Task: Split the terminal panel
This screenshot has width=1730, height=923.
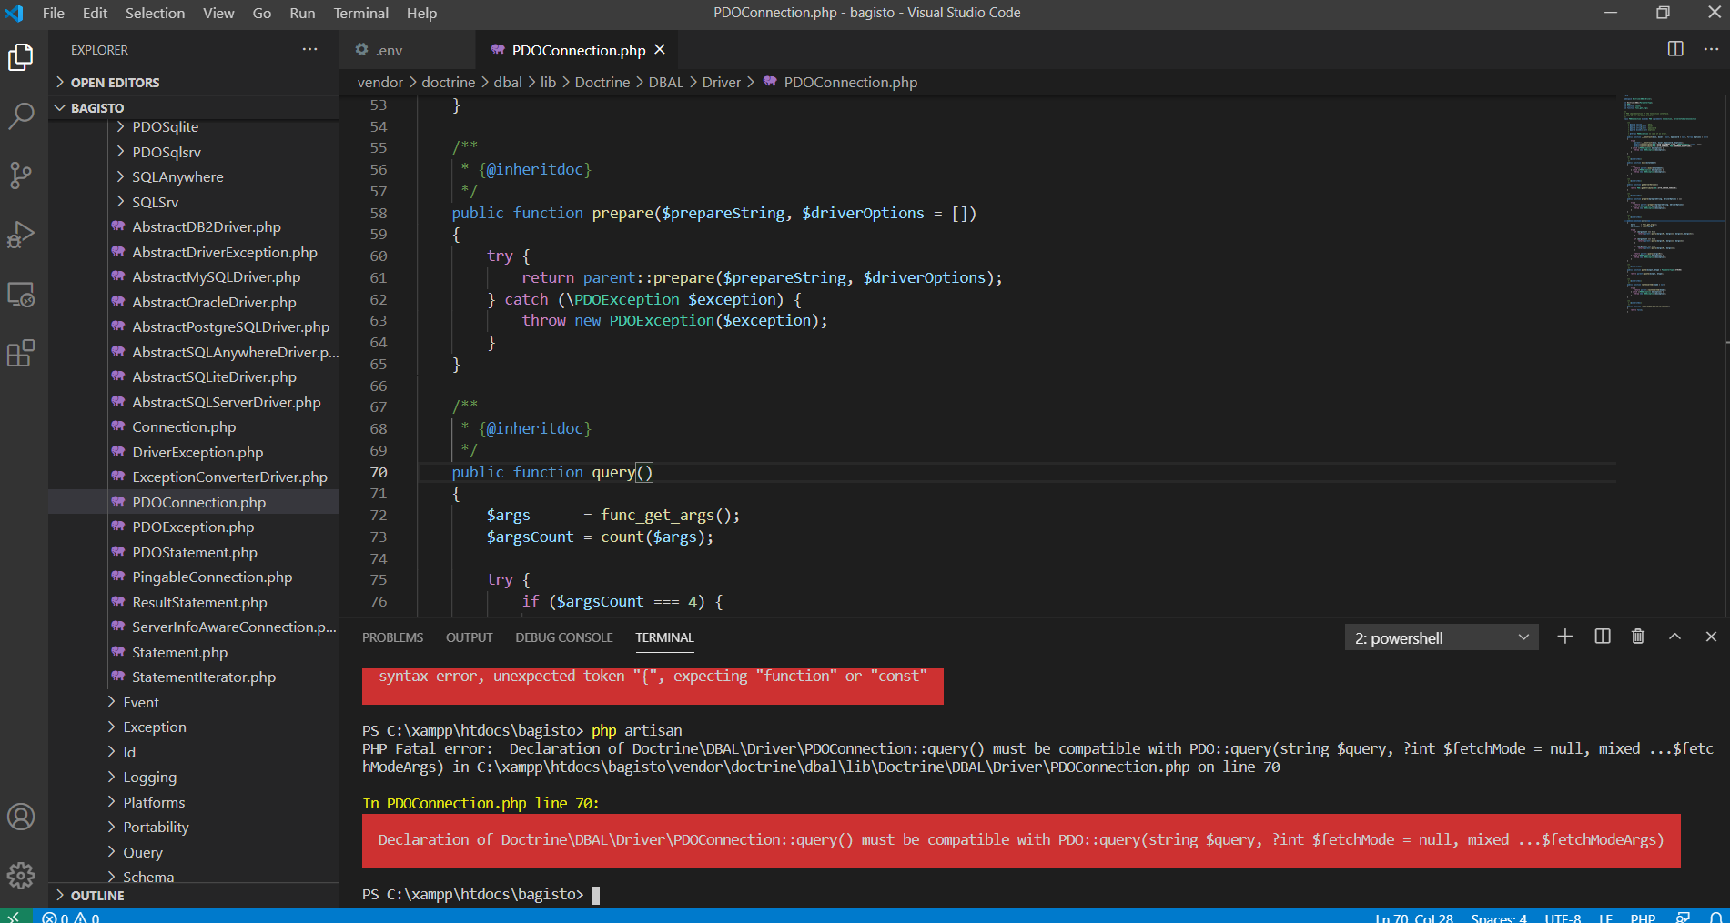Action: pos(1603,637)
